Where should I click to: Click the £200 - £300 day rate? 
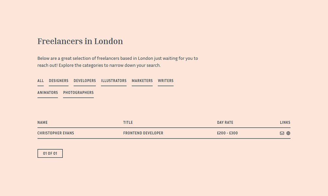[227, 133]
